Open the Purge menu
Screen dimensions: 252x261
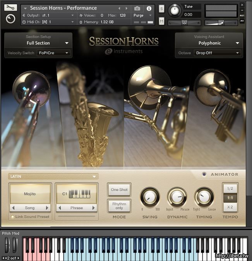tap(142, 15)
